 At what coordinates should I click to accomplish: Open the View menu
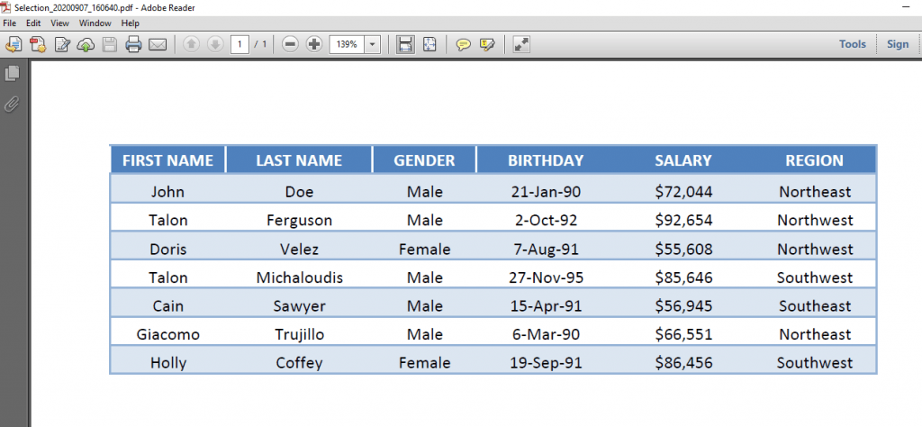click(x=60, y=23)
